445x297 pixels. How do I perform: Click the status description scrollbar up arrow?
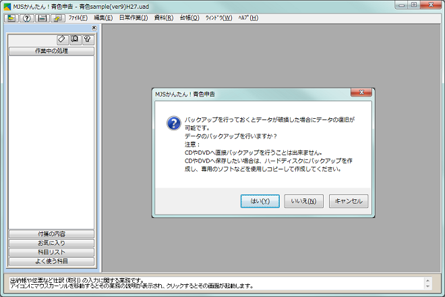click(427, 281)
